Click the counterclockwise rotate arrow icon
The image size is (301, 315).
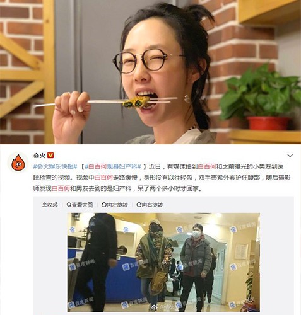tap(104, 205)
